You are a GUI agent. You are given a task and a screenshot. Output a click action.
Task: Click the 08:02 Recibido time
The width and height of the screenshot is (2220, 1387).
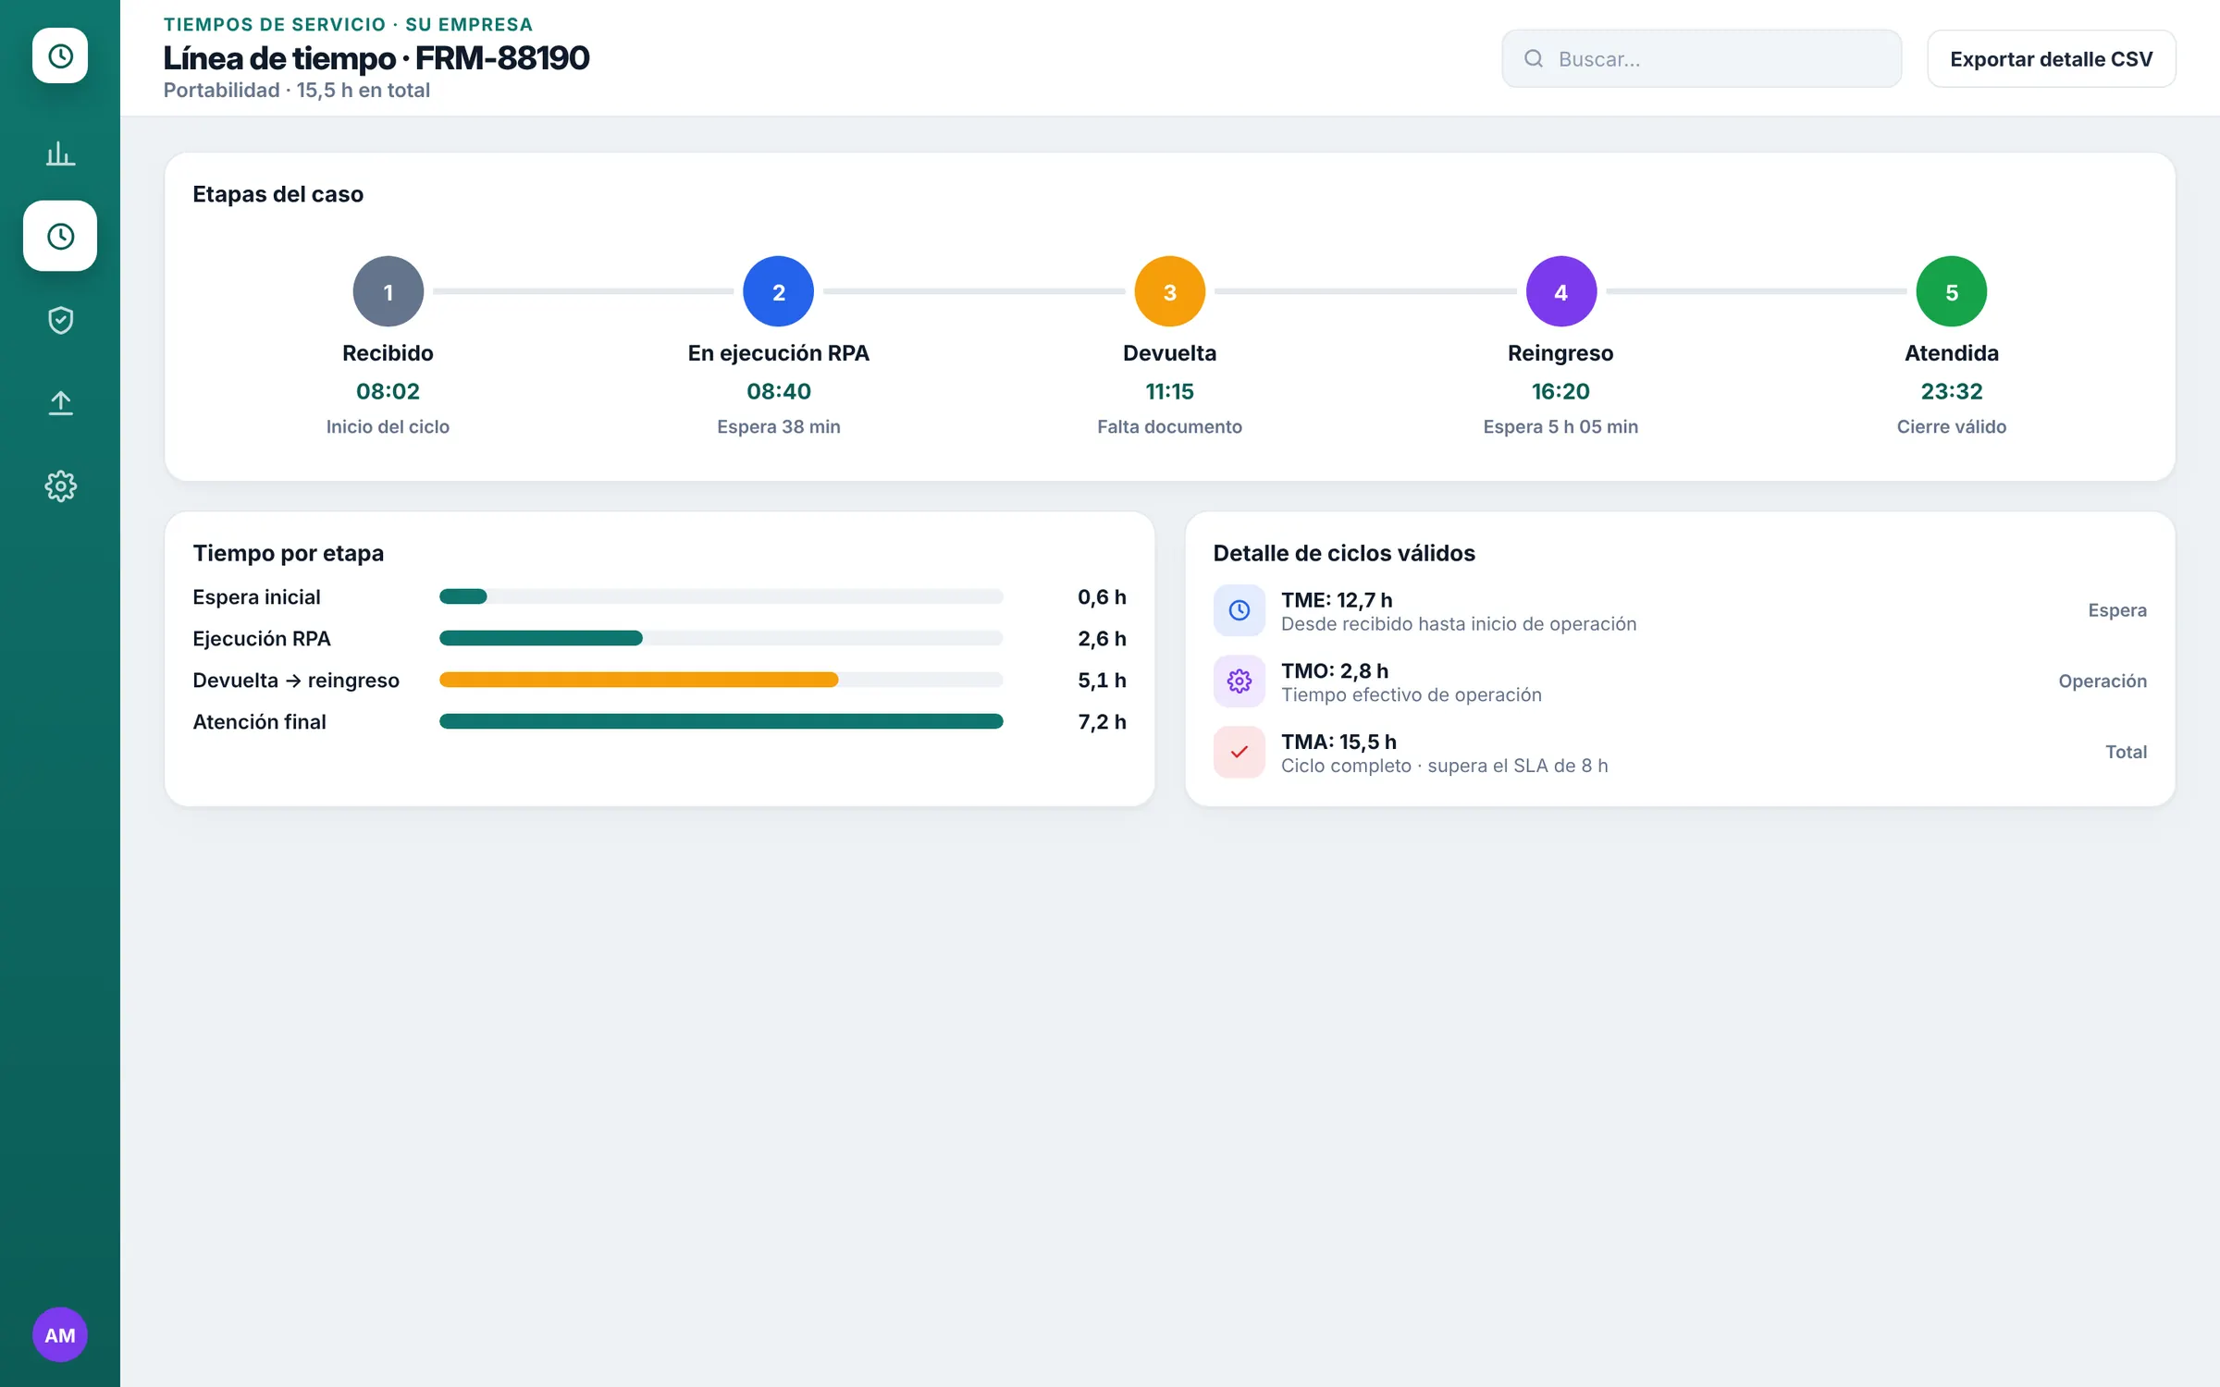(x=388, y=391)
